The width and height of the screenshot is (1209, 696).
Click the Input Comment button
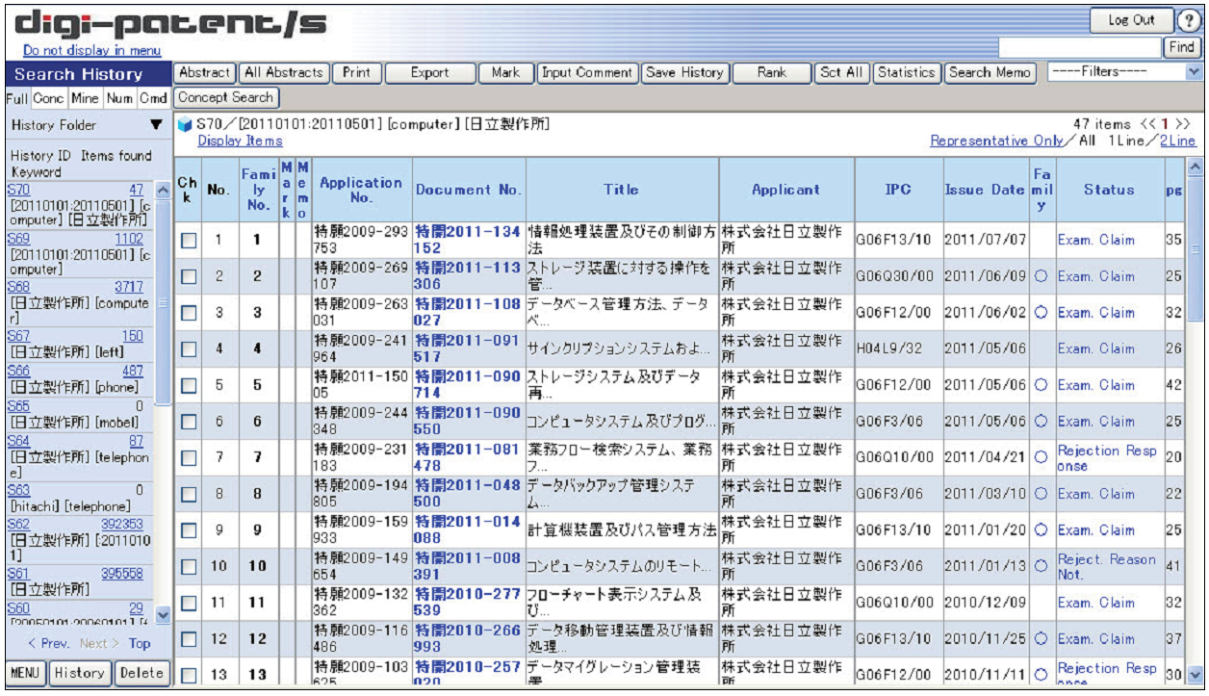(x=587, y=72)
